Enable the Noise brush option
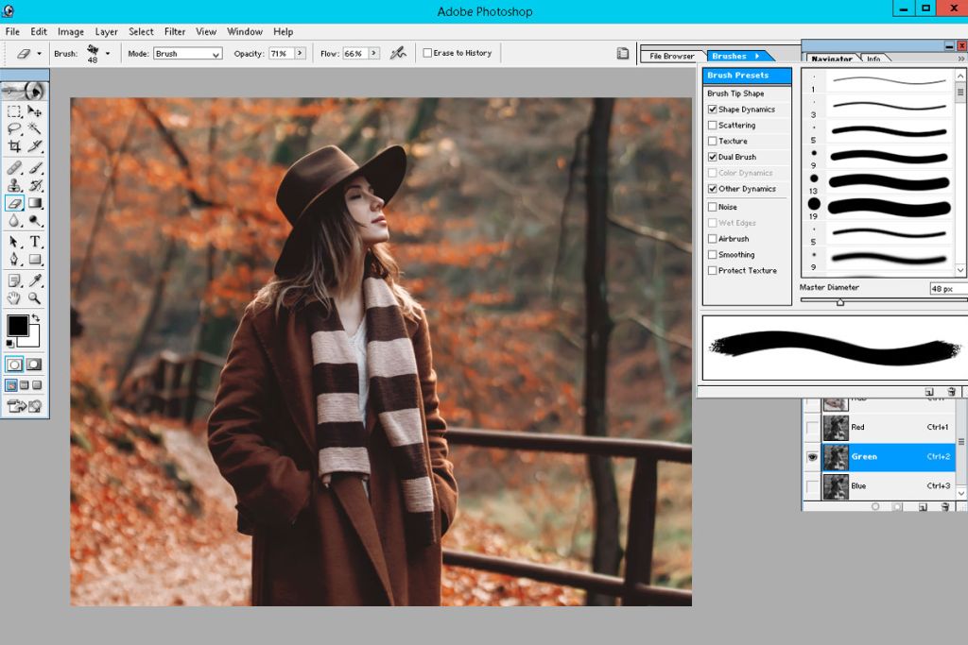The image size is (968, 645). [714, 206]
